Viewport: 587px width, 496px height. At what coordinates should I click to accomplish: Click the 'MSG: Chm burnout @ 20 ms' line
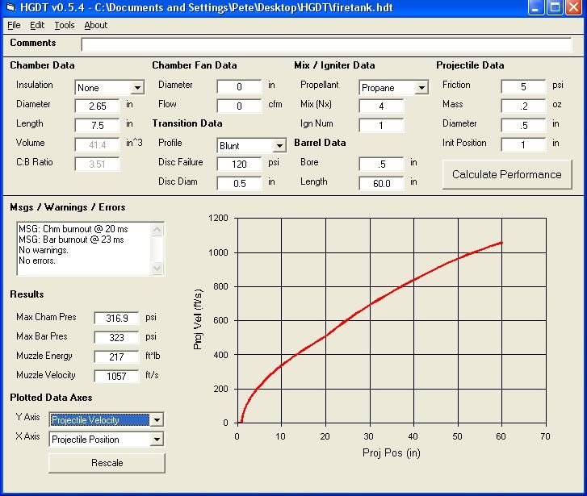coord(73,229)
